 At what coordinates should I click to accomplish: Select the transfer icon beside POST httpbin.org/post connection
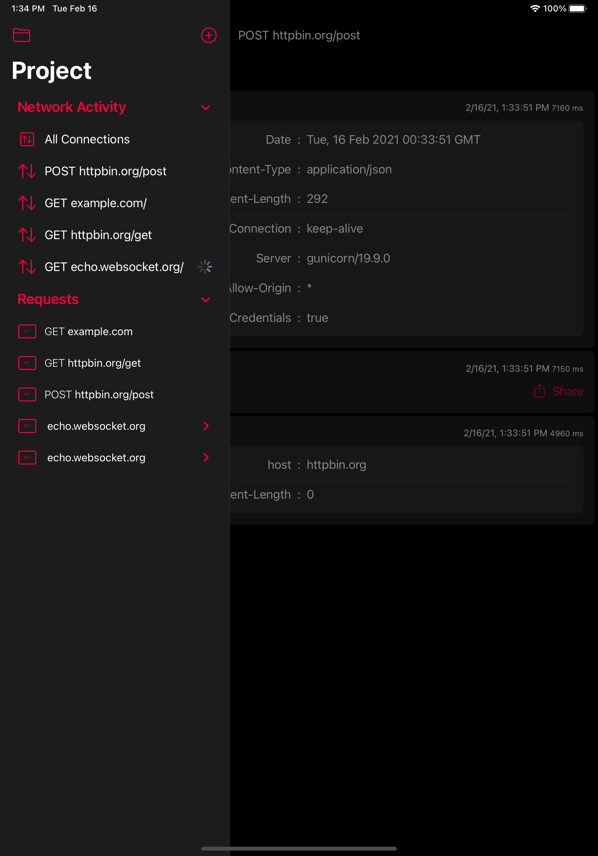(x=27, y=171)
